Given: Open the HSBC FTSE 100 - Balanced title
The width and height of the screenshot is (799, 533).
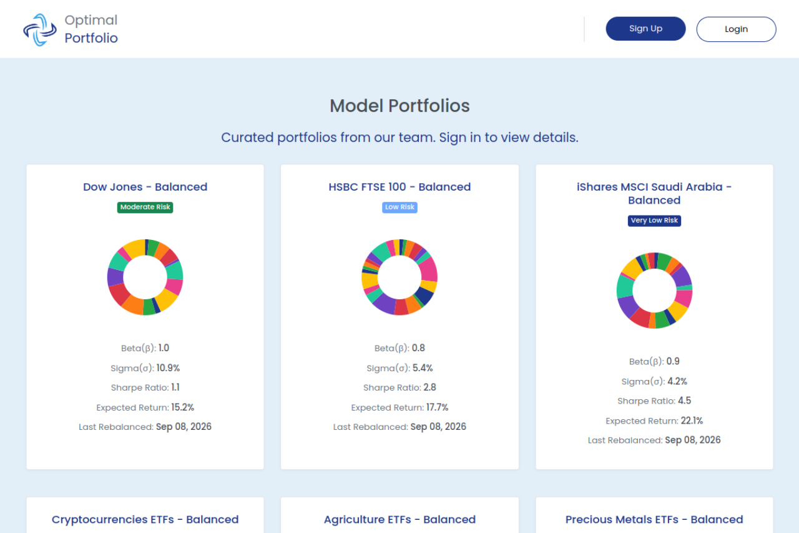Looking at the screenshot, I should (x=399, y=187).
